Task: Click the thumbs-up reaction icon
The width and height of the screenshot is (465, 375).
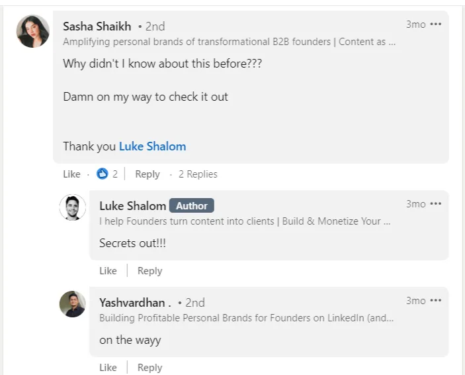Action: click(x=102, y=174)
